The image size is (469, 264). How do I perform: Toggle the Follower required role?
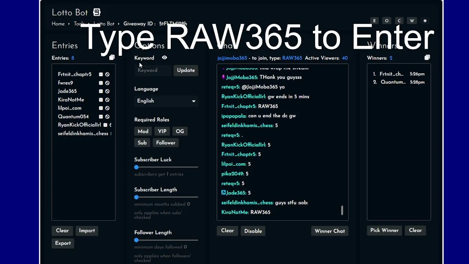[x=166, y=143]
